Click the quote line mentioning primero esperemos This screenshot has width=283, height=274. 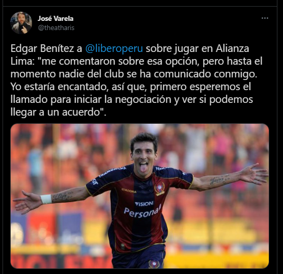click(x=131, y=87)
